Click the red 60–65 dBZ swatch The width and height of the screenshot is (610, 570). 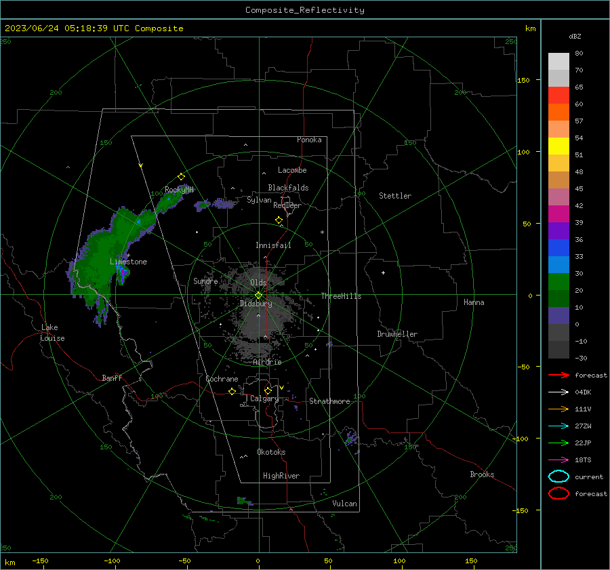coord(558,96)
